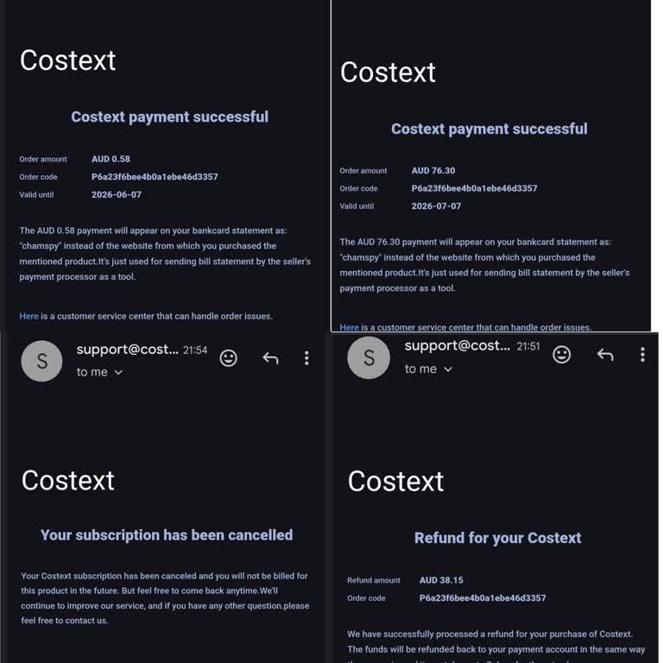Click the 'Here' link in the AUD 76.30 email

point(349,327)
